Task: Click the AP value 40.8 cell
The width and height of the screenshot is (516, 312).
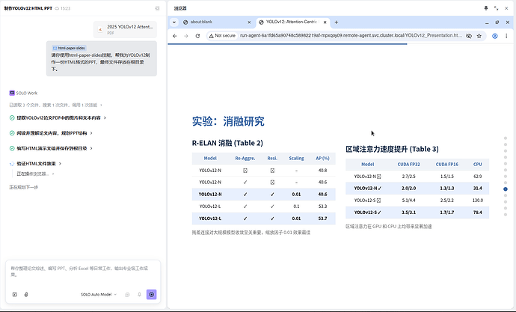Action: pyautogui.click(x=322, y=171)
